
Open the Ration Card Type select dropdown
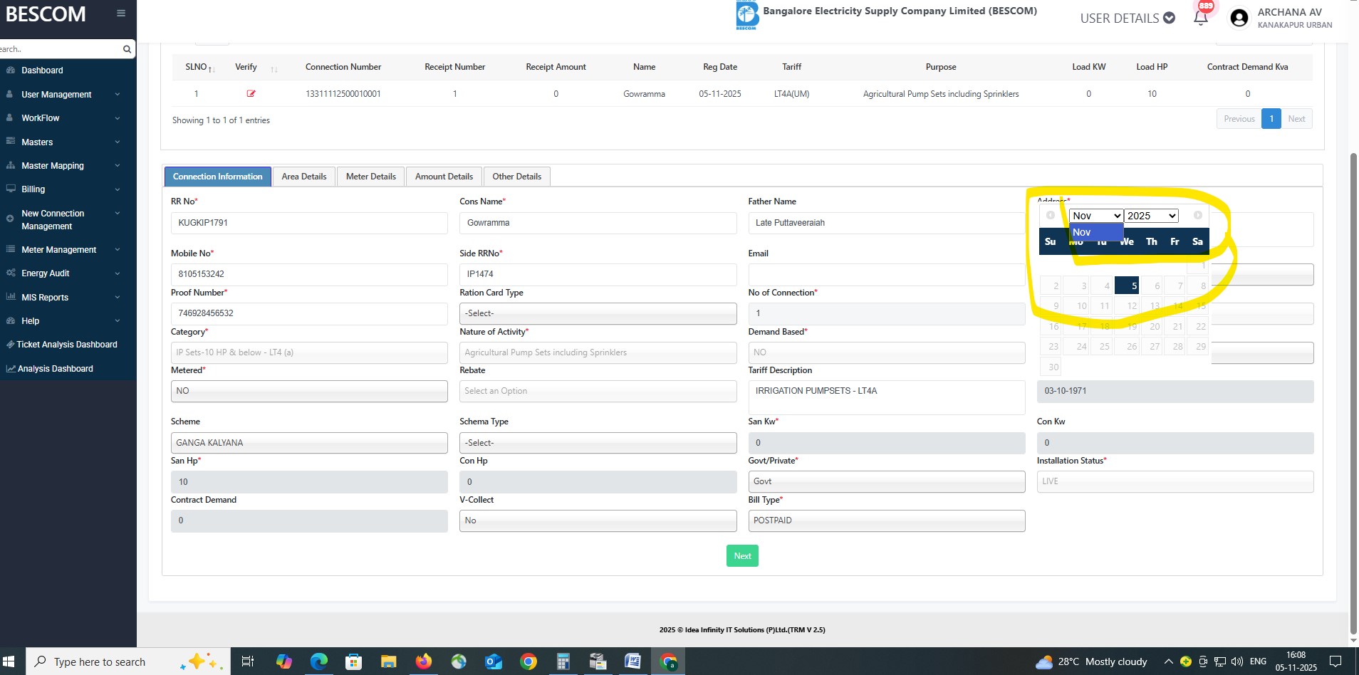pyautogui.click(x=598, y=313)
